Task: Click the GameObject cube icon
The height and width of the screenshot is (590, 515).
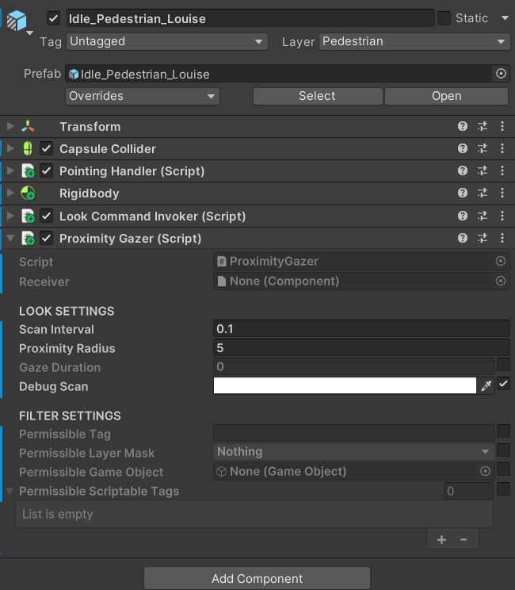Action: coord(17,21)
